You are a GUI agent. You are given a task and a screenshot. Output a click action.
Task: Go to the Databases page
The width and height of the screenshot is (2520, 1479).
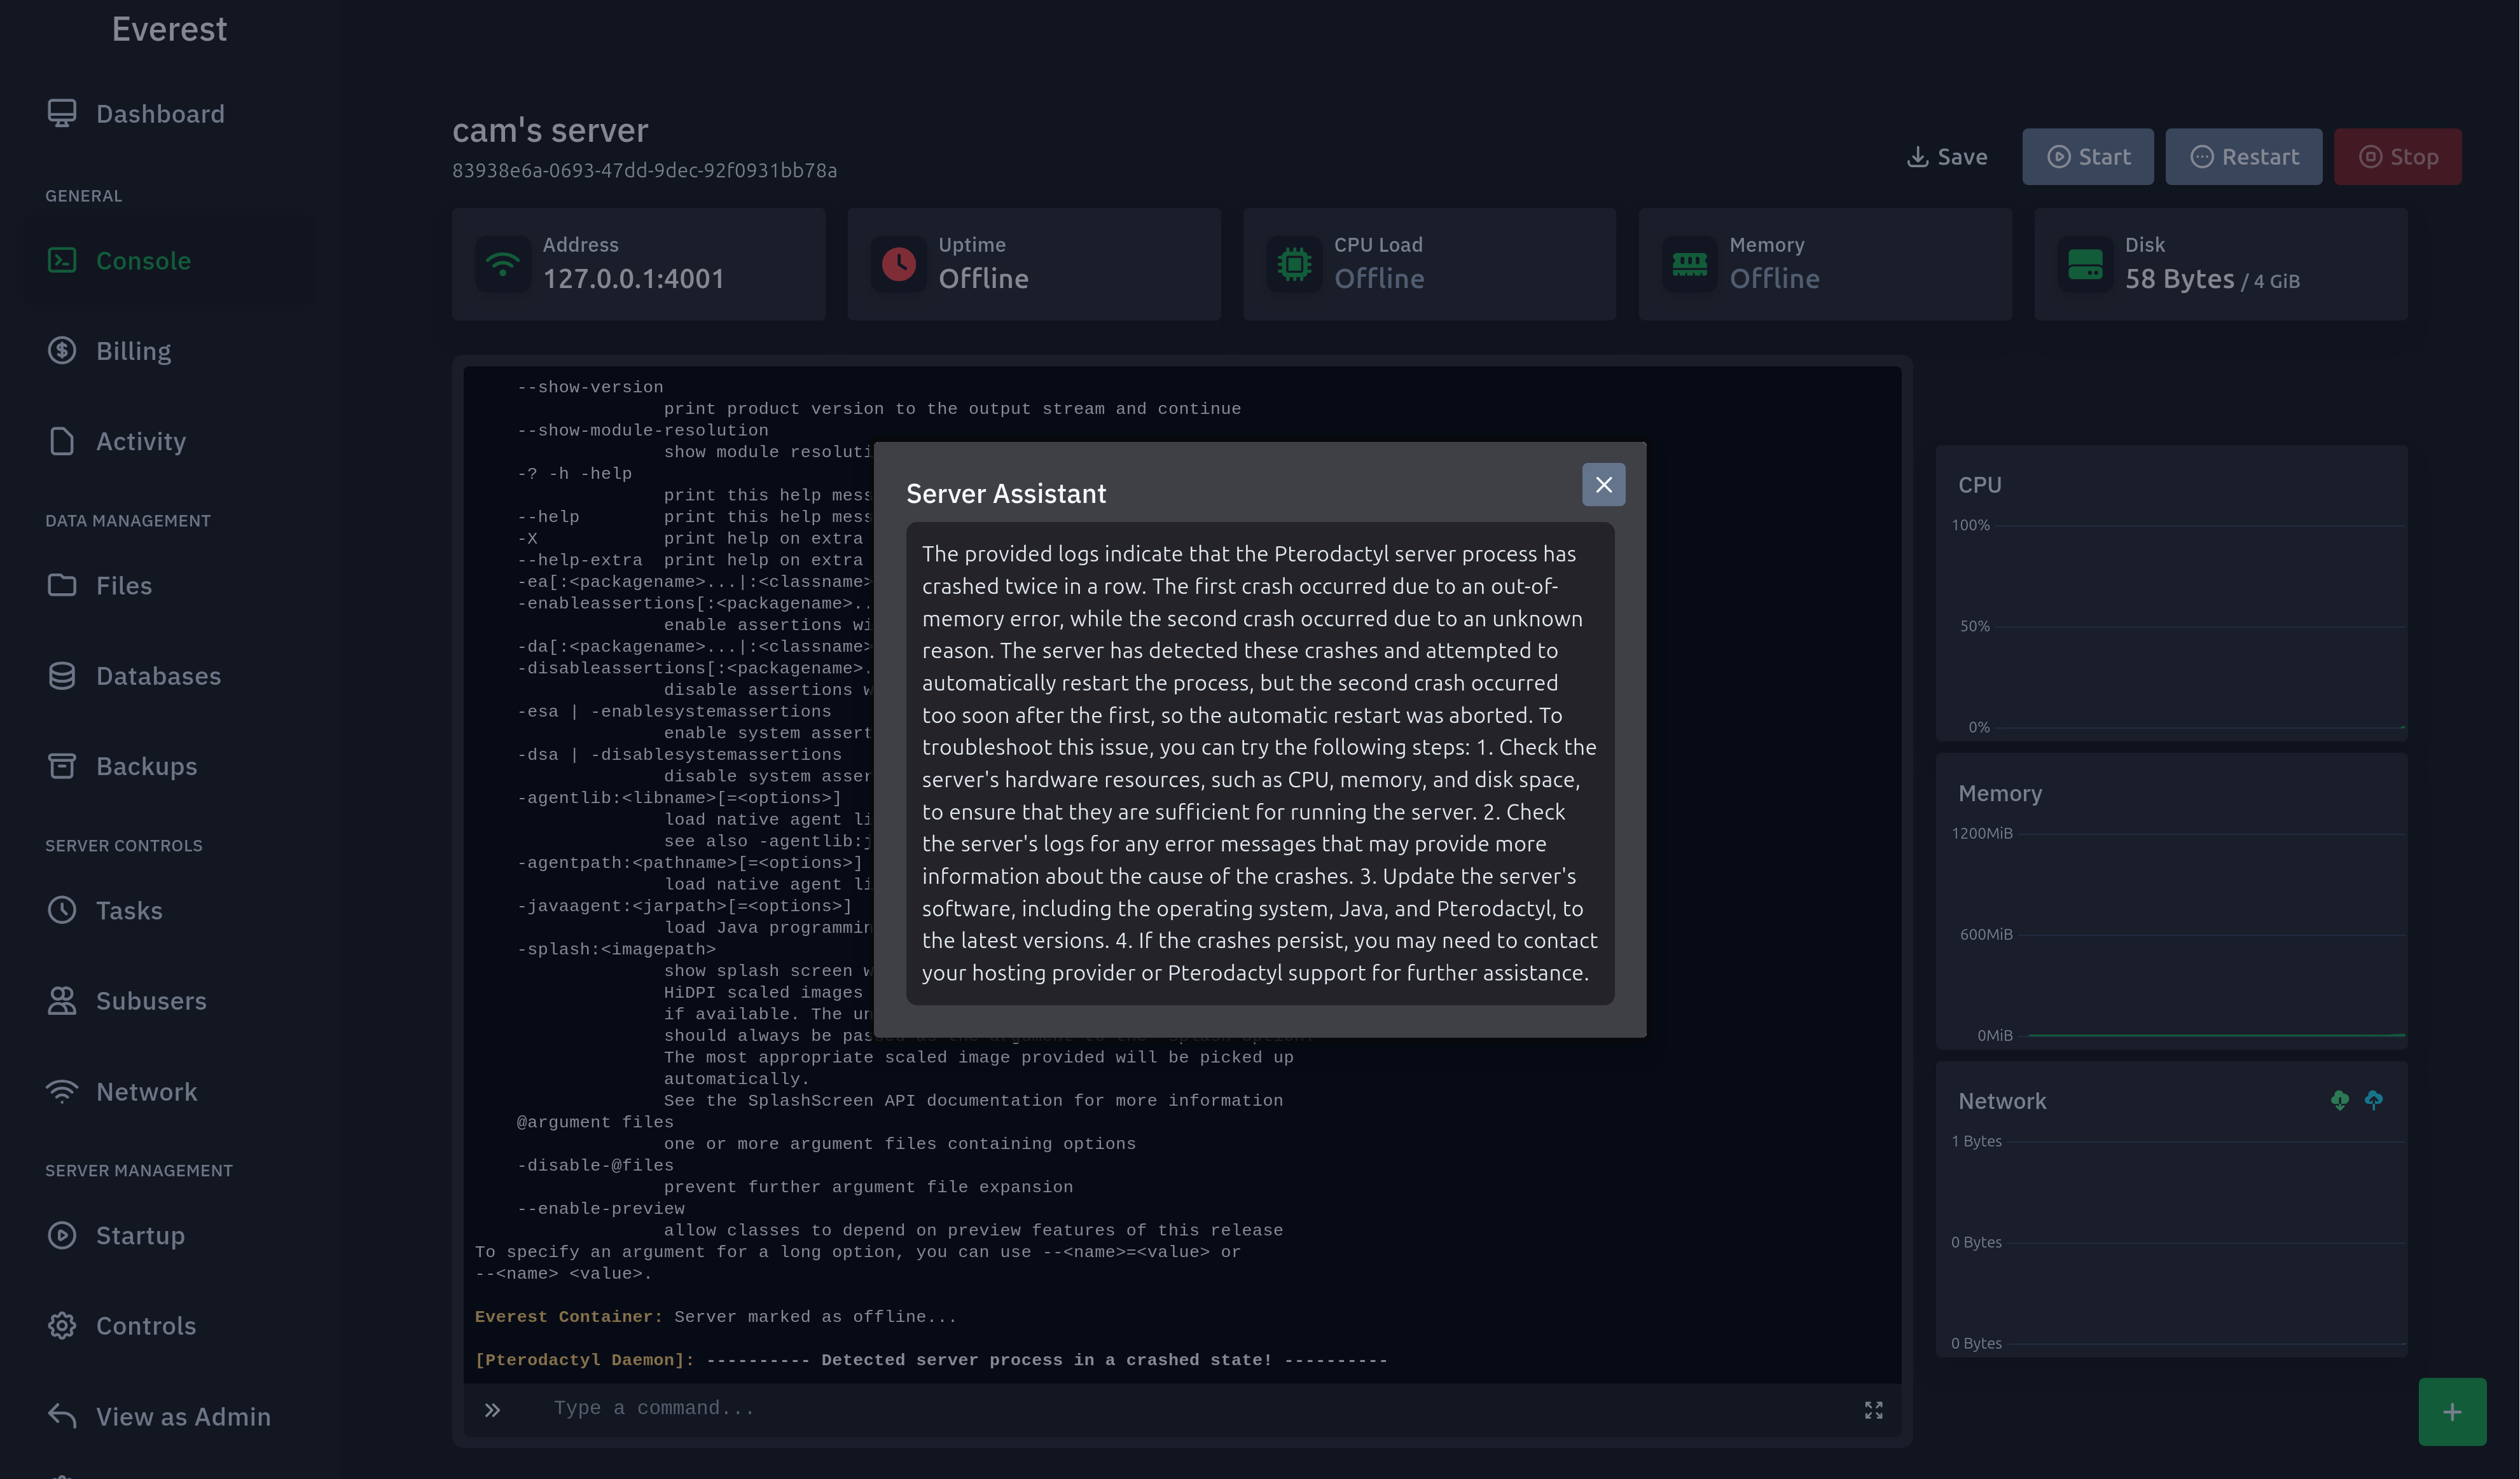[x=158, y=676]
